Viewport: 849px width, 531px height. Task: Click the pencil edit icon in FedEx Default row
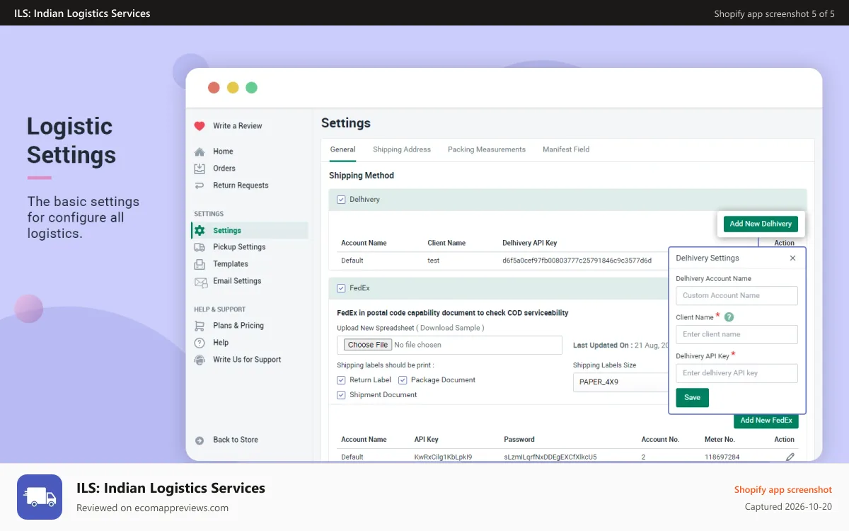(x=790, y=457)
